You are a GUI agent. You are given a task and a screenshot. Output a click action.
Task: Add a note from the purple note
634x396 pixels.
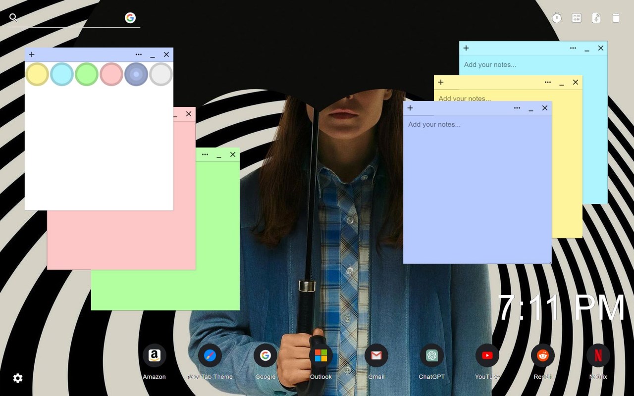point(410,108)
